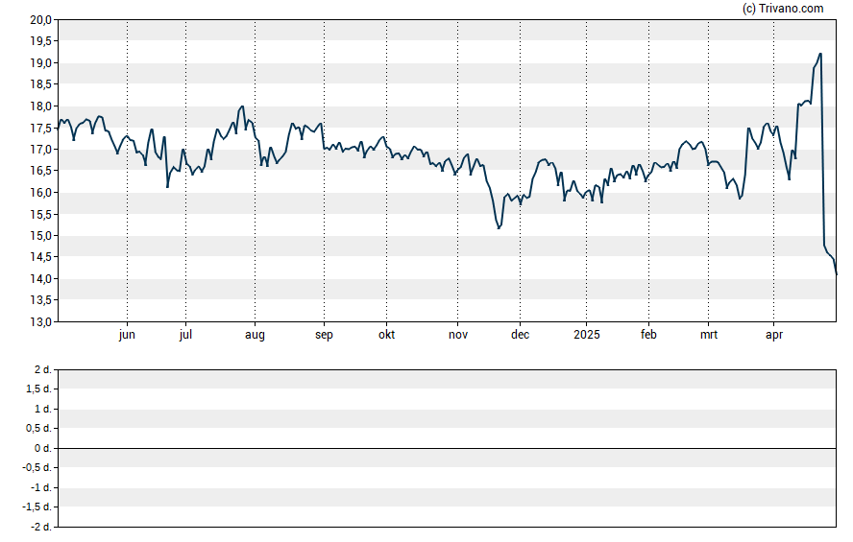Click the '-0,5 d.' label in lower chart
Screen dimensions: 853x542
37,467
